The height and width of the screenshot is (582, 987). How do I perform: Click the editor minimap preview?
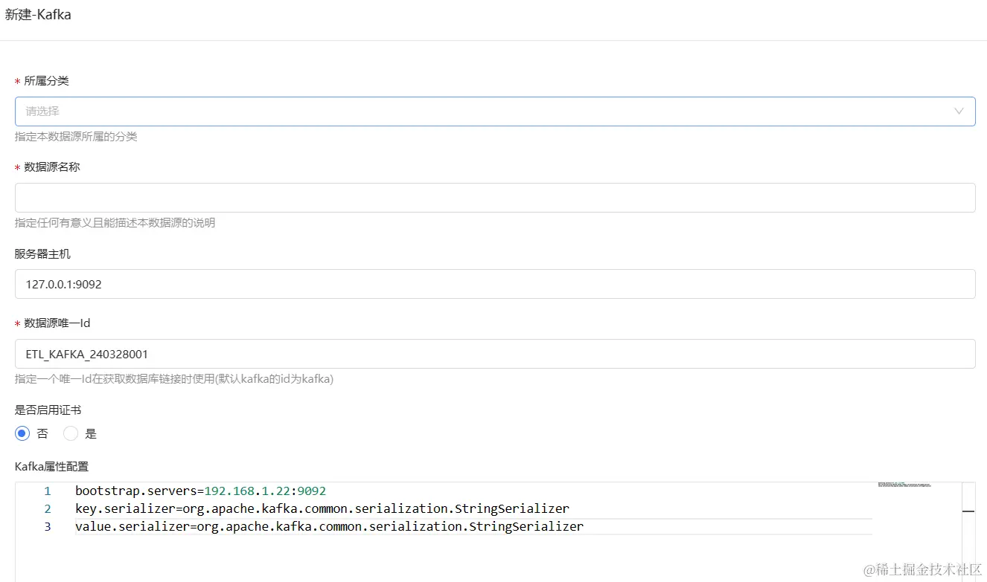pos(904,485)
